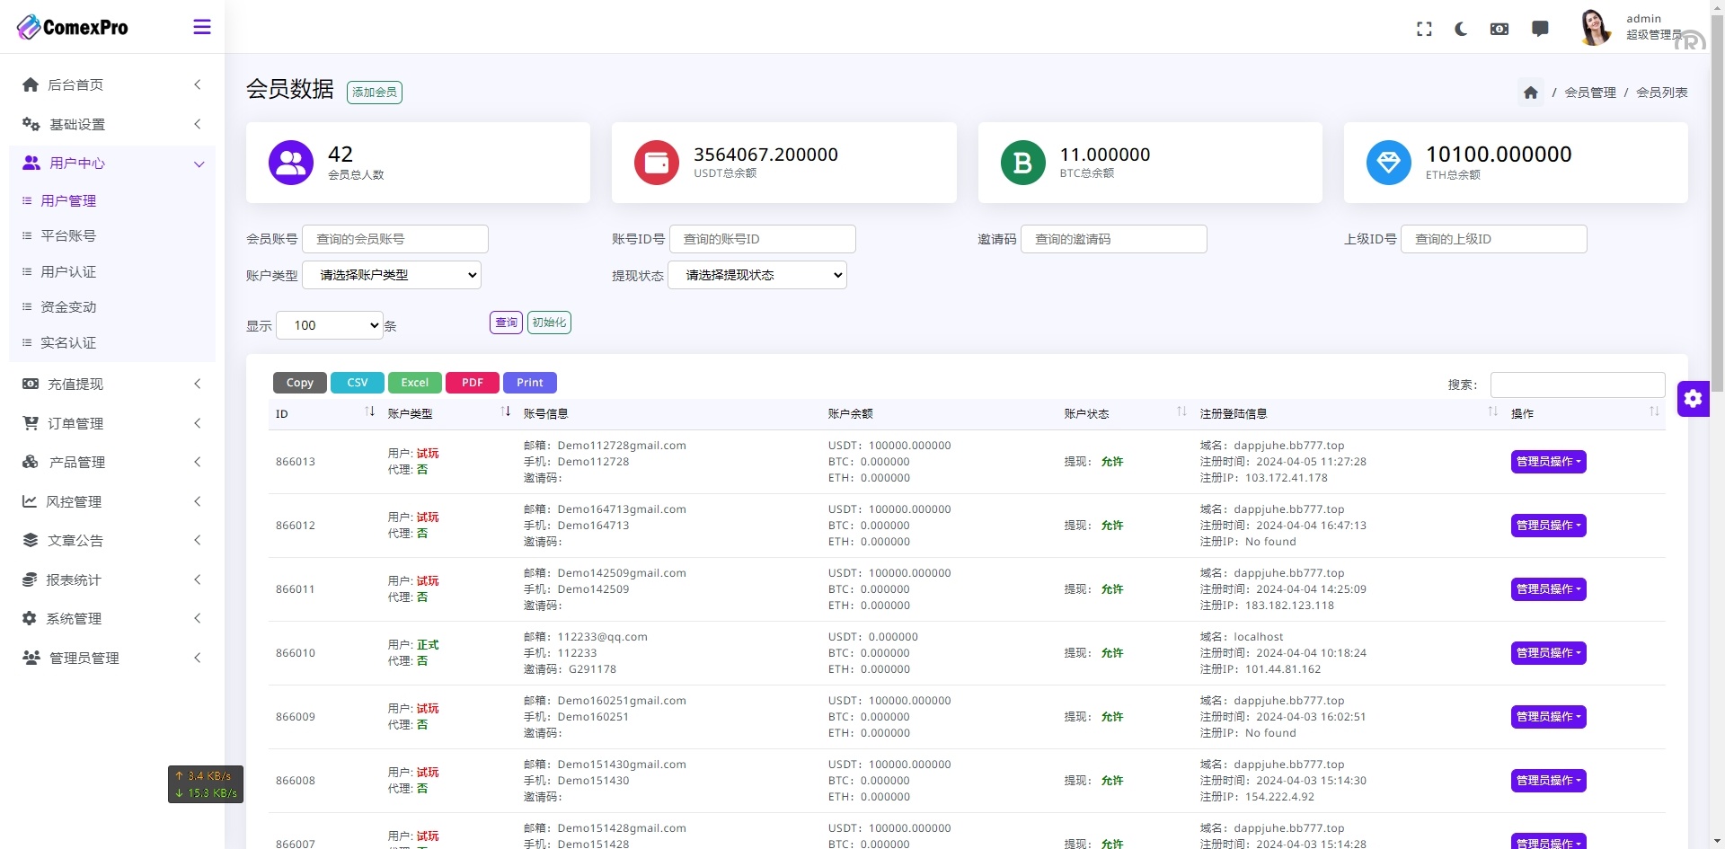Toggle dark mode with the moon icon
The image size is (1725, 849).
coord(1461,29)
